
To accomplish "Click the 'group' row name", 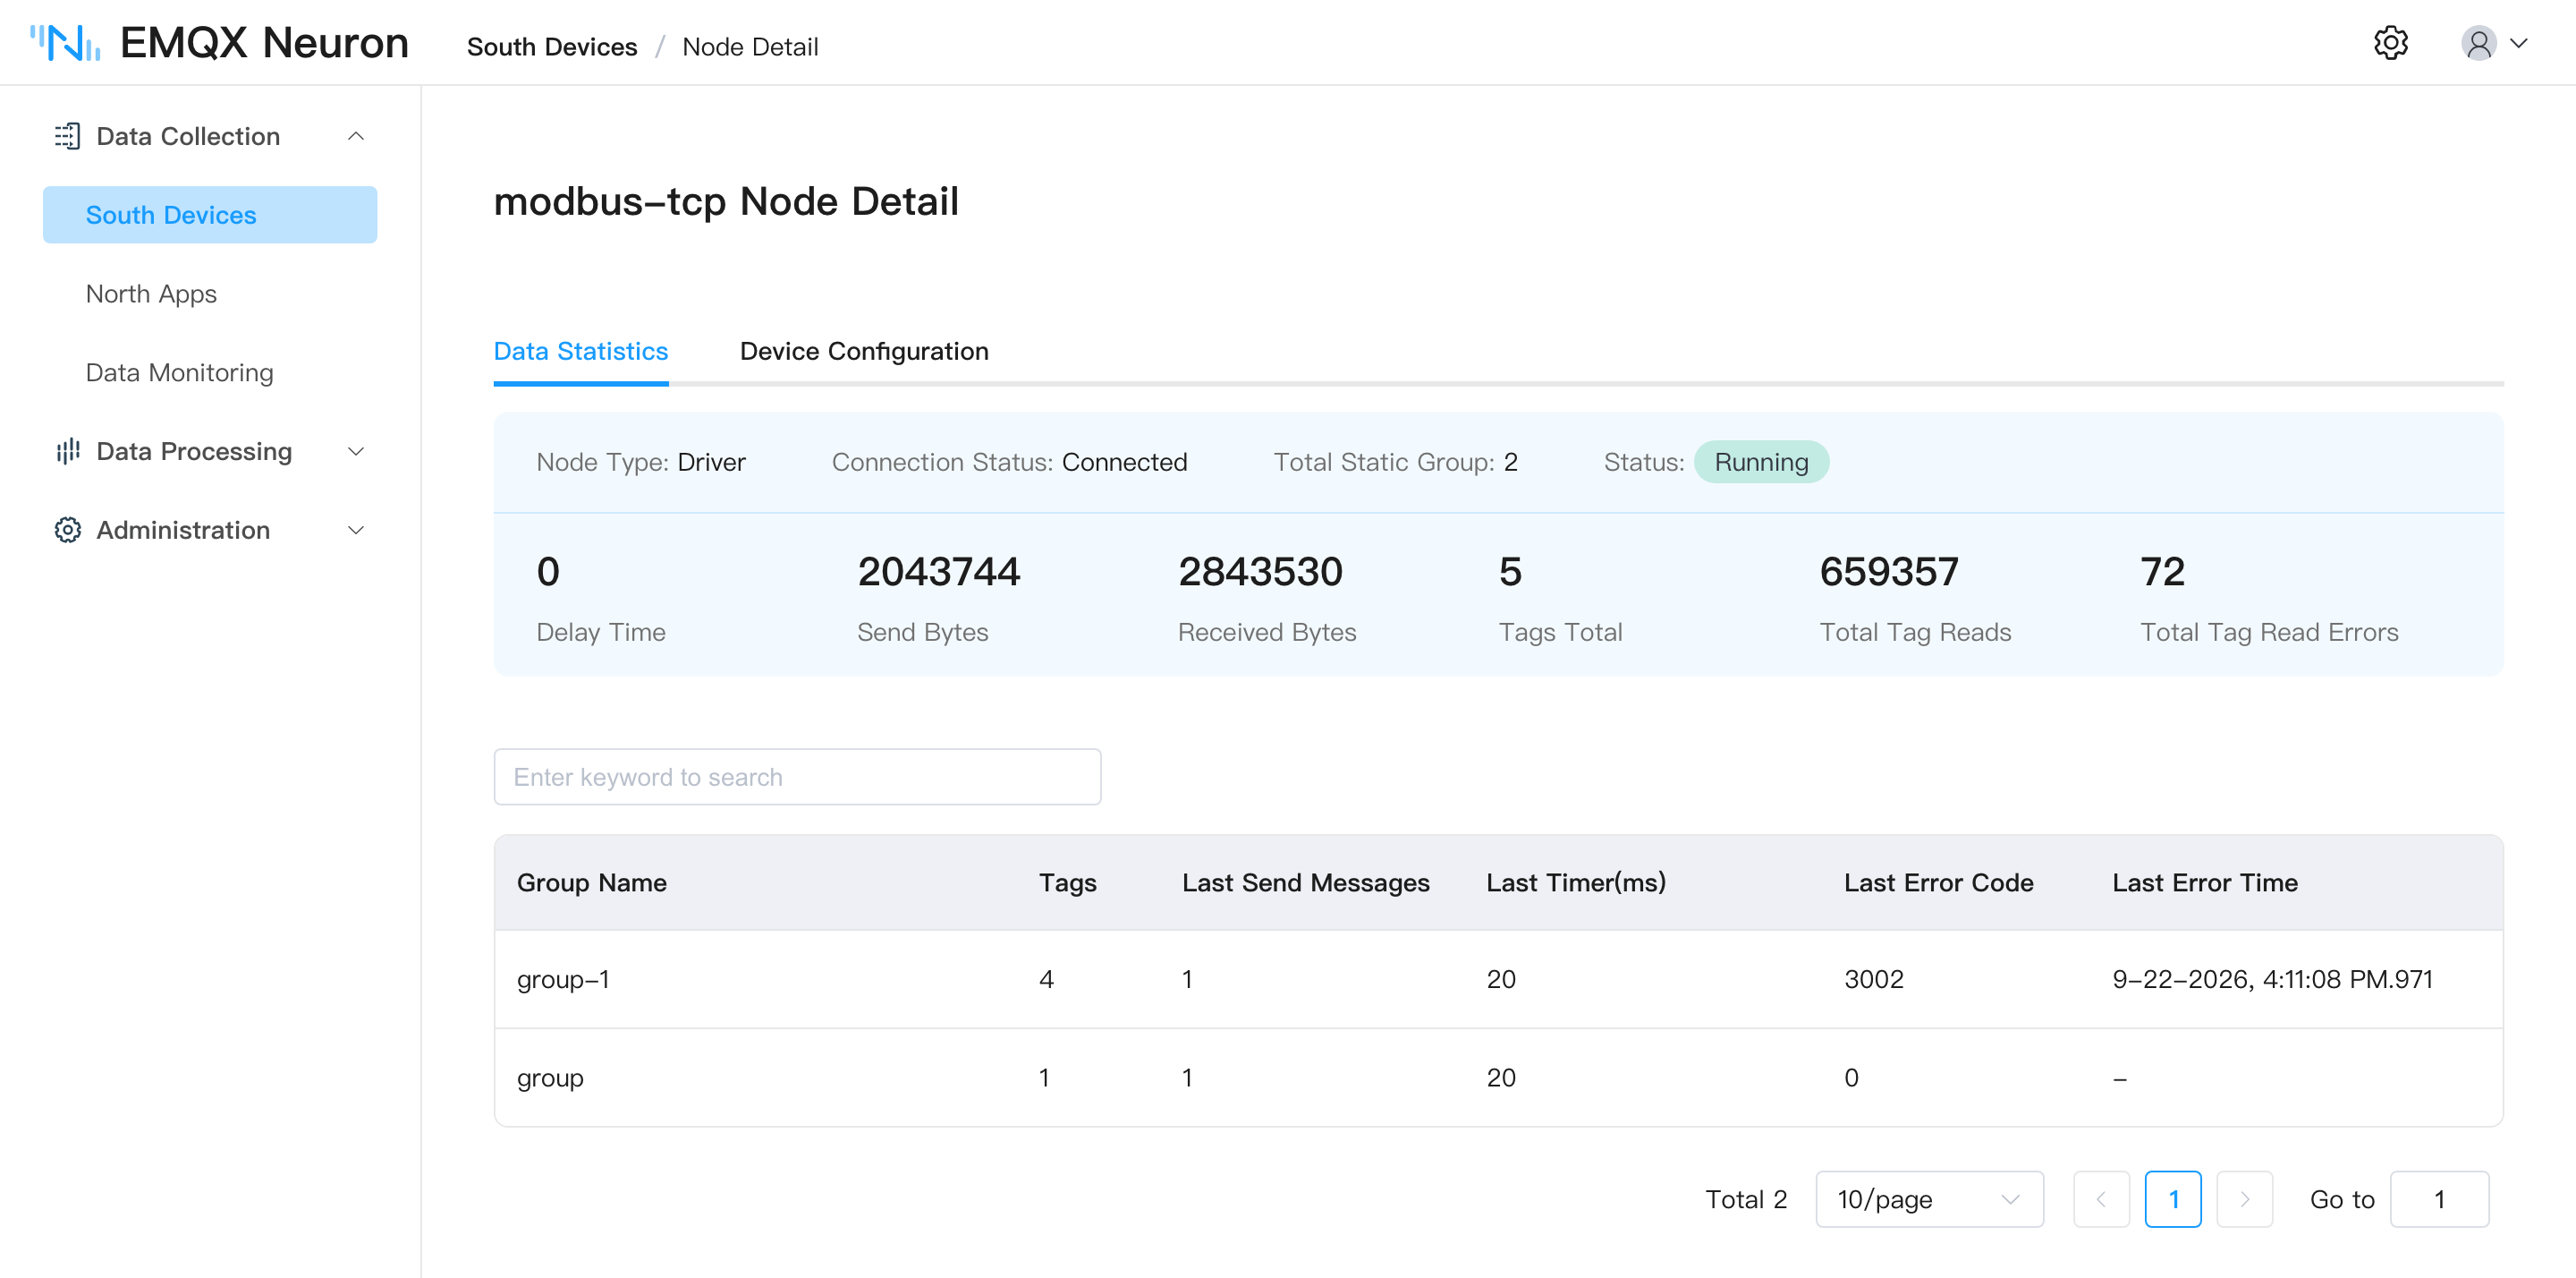I will (550, 1078).
